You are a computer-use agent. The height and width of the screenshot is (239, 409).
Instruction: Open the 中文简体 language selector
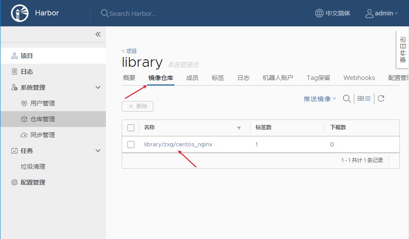[x=333, y=13]
